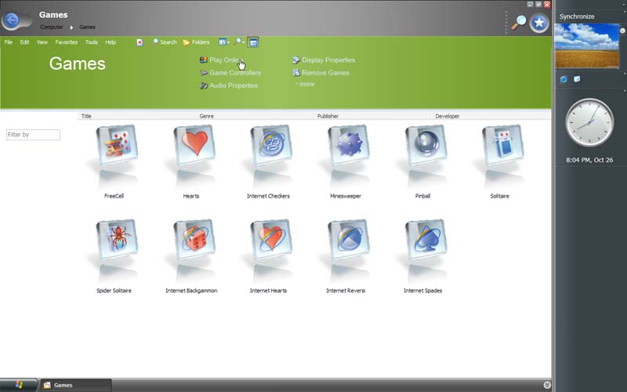627x392 pixels.
Task: Select the Spider Solitaire icon
Action: pyautogui.click(x=115, y=242)
